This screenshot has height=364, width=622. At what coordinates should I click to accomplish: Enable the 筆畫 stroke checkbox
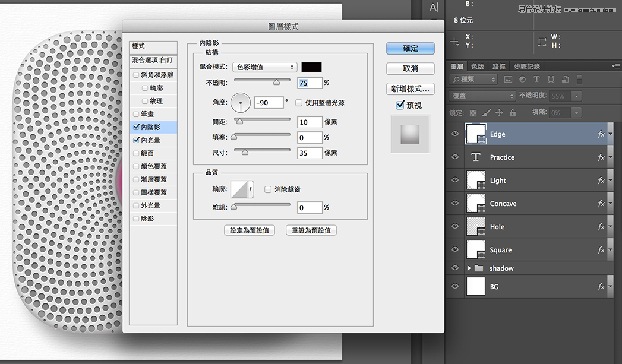136,114
